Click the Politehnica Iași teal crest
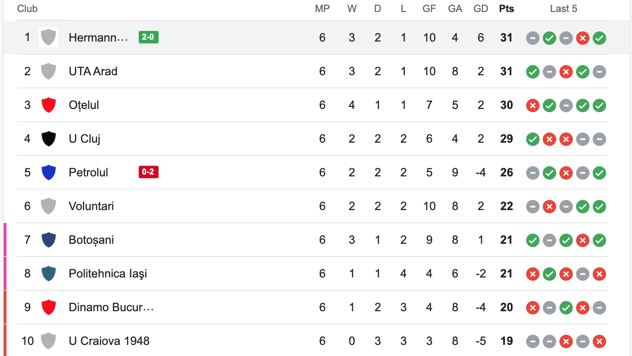This screenshot has height=356, width=632. tap(49, 273)
